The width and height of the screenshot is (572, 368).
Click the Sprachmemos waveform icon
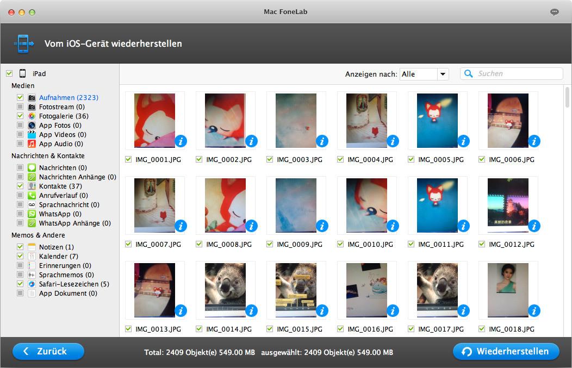coord(32,275)
